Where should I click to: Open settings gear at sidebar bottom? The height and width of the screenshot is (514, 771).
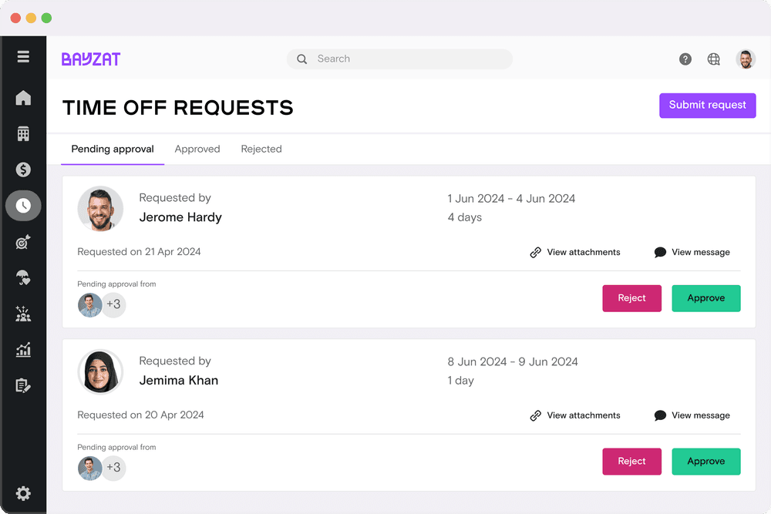23,493
